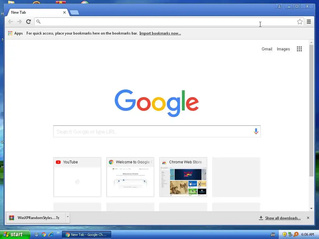Screen dimensions: 319x239
Task: Bookmark this page with the star icon
Action: pos(300,22)
